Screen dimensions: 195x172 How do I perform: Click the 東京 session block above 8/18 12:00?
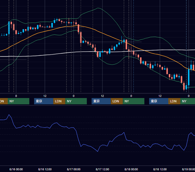159,101
